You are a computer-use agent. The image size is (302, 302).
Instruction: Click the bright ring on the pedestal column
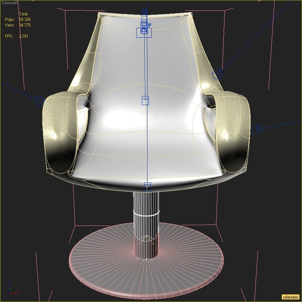[146, 213]
